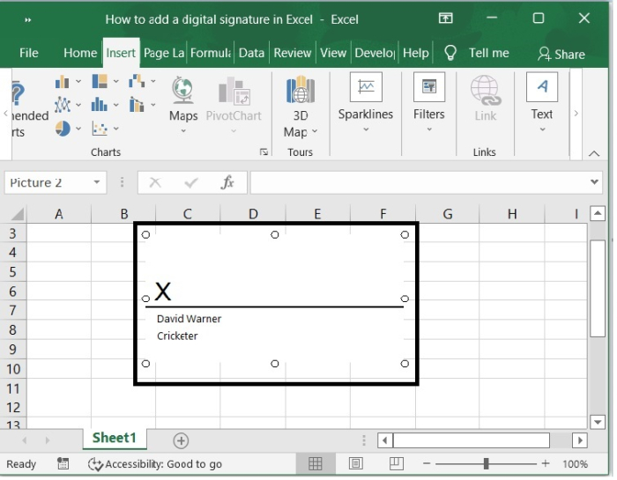The width and height of the screenshot is (617, 480).
Task: Click the Link icon
Action: (x=485, y=92)
